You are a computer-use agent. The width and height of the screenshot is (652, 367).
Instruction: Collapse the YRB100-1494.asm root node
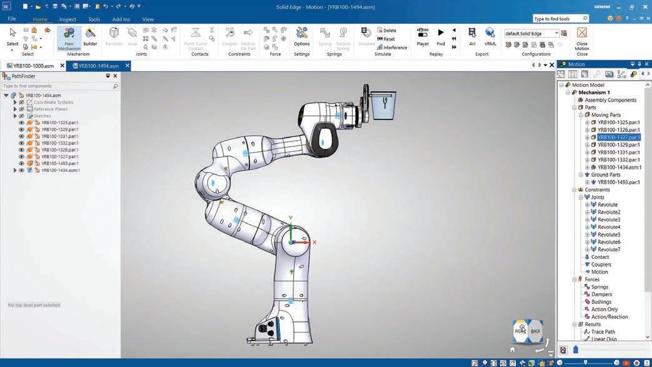tap(6, 96)
